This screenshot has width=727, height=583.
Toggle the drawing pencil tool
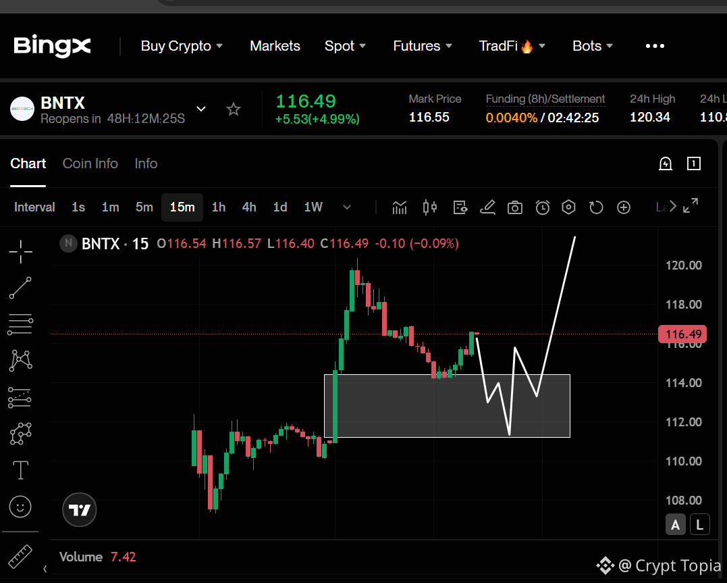point(487,207)
